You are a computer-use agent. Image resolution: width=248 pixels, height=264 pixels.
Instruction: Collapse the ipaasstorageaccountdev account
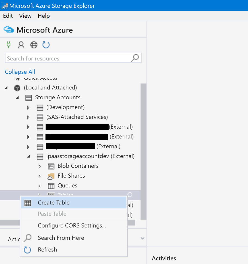(x=29, y=157)
